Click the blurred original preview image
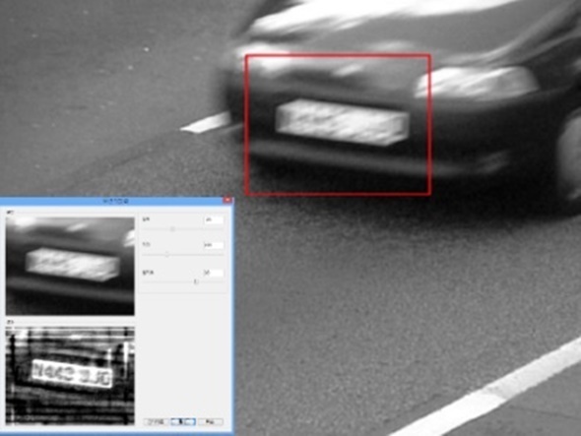The height and width of the screenshot is (436, 581). [x=70, y=266]
